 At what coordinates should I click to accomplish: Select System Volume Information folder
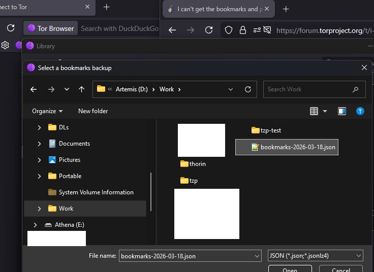coord(91,192)
